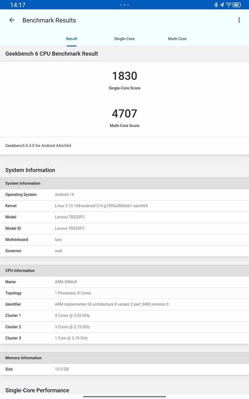
Task: Tap the System Information section heading
Action: [30, 170]
